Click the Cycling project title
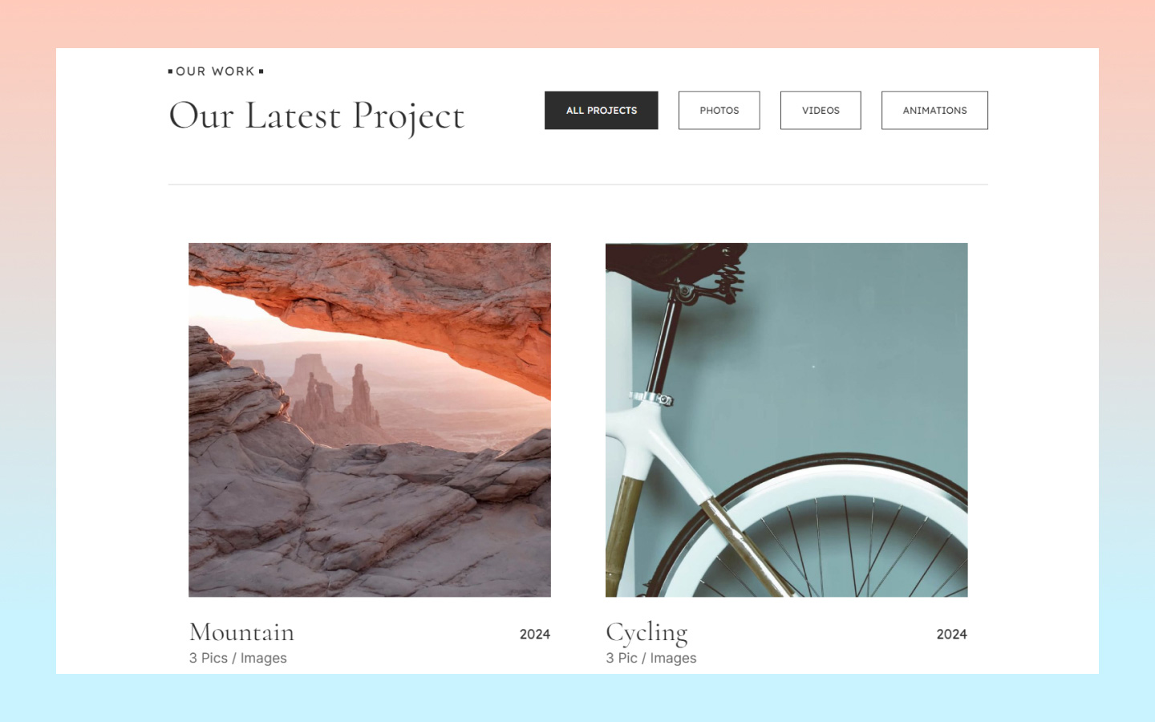The image size is (1155, 722). pyautogui.click(x=646, y=634)
